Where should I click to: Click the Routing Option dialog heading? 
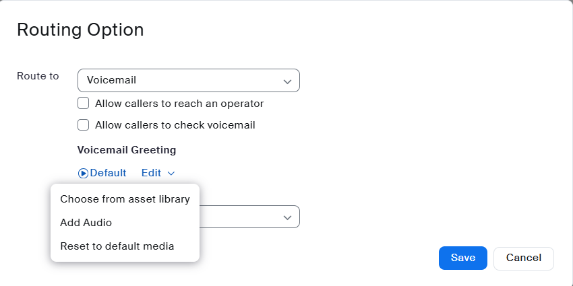point(80,30)
